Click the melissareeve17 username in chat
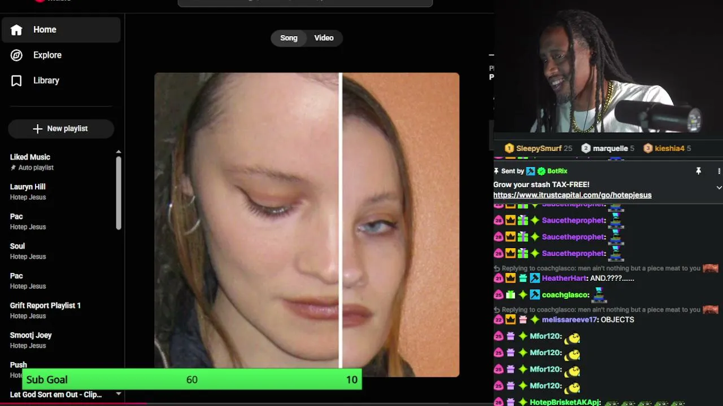The height and width of the screenshot is (406, 723). coord(569,320)
